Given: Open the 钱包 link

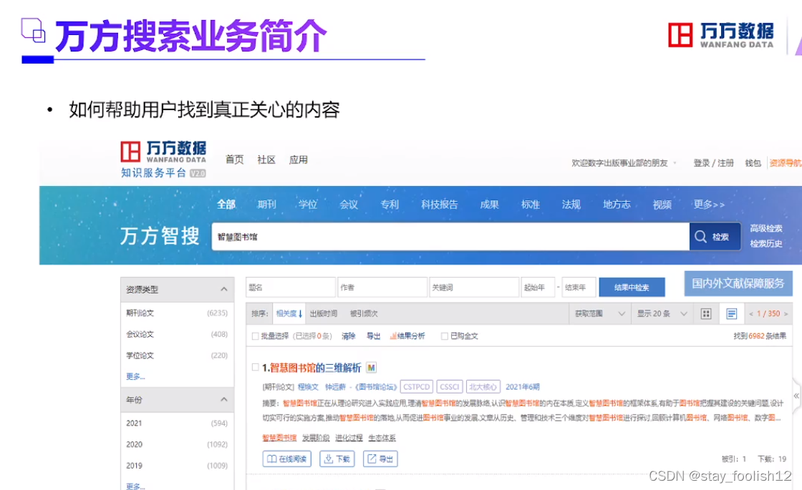Looking at the screenshot, I should pyautogui.click(x=753, y=163).
